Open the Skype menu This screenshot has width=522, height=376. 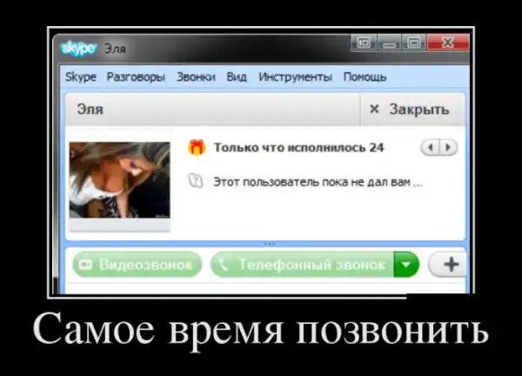tap(81, 77)
